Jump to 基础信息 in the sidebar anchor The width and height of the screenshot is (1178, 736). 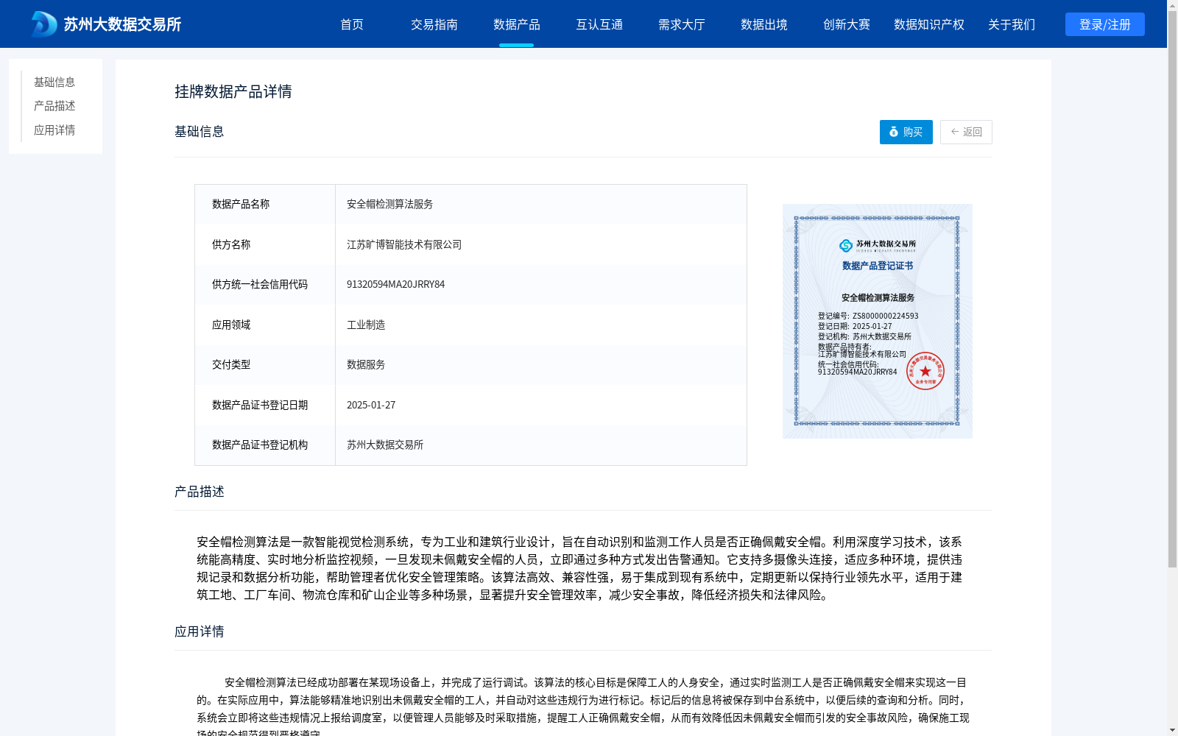pos(54,82)
